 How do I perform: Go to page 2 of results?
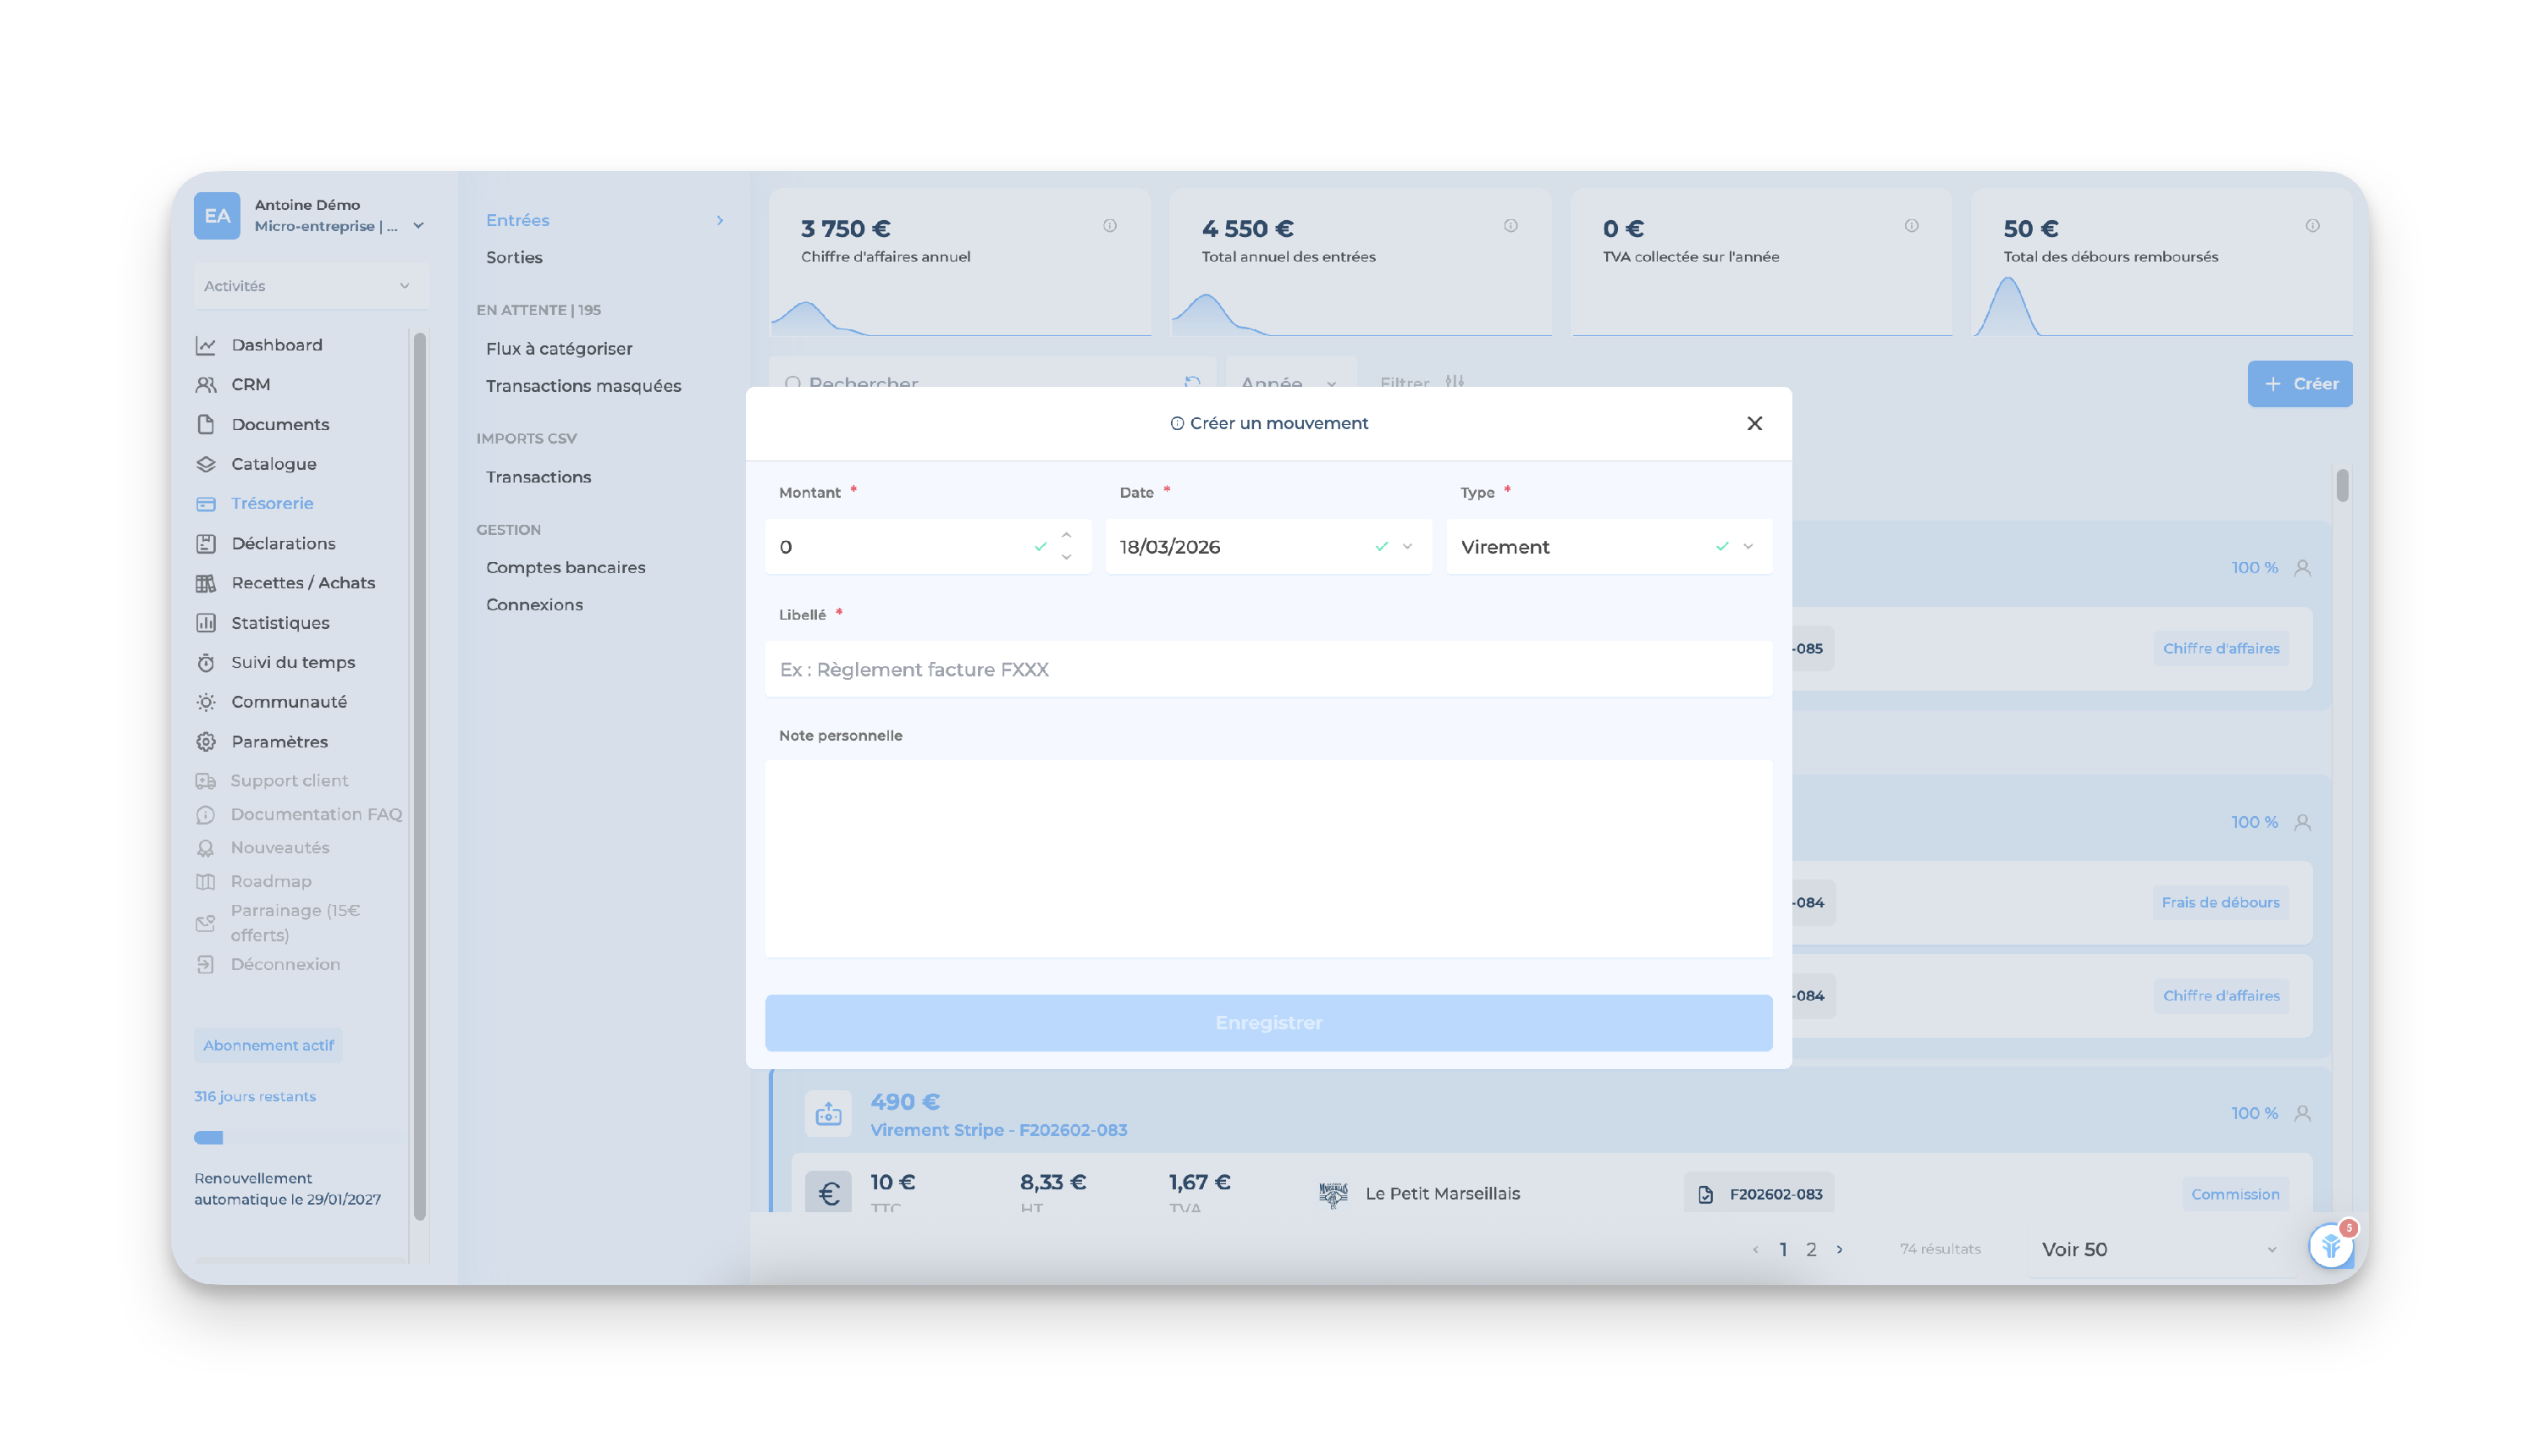coord(1811,1250)
